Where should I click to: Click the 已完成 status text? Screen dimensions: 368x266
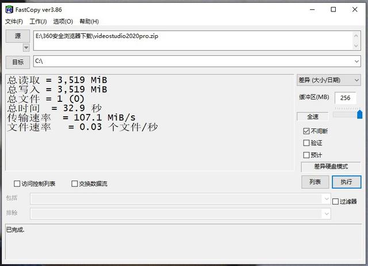pyautogui.click(x=16, y=230)
